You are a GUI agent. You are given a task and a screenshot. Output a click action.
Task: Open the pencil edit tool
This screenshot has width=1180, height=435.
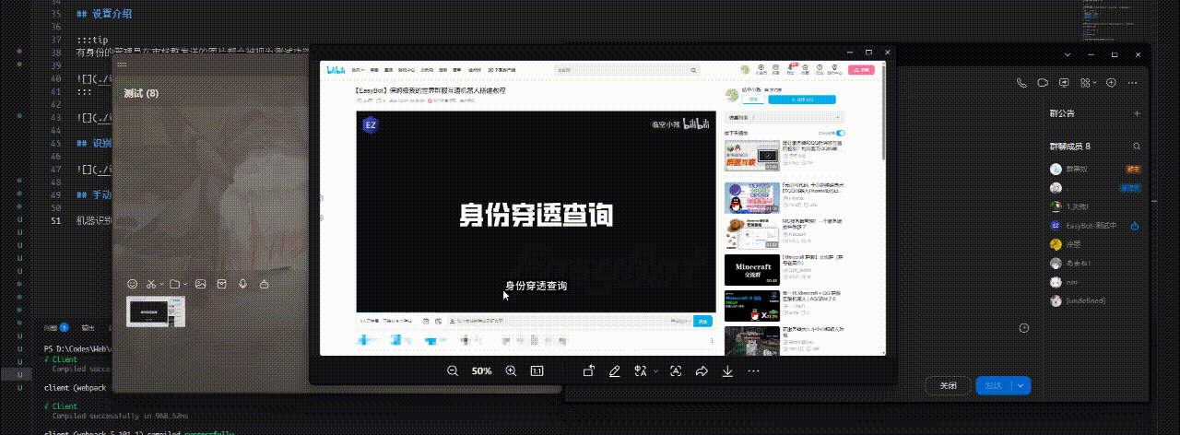pos(615,370)
